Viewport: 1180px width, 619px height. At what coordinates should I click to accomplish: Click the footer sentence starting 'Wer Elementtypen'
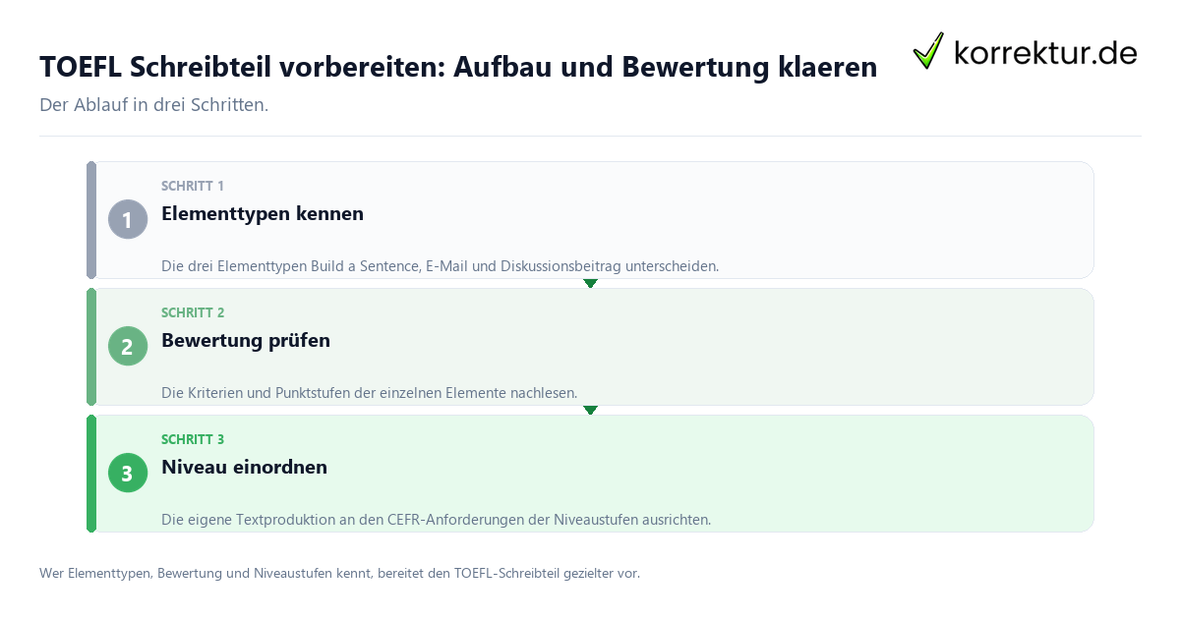[339, 573]
